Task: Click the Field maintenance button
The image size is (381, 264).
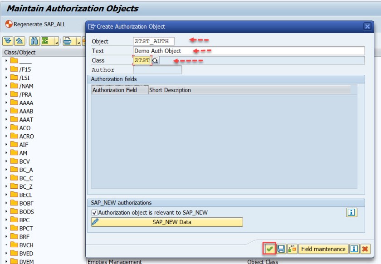Action: pyautogui.click(x=323, y=249)
